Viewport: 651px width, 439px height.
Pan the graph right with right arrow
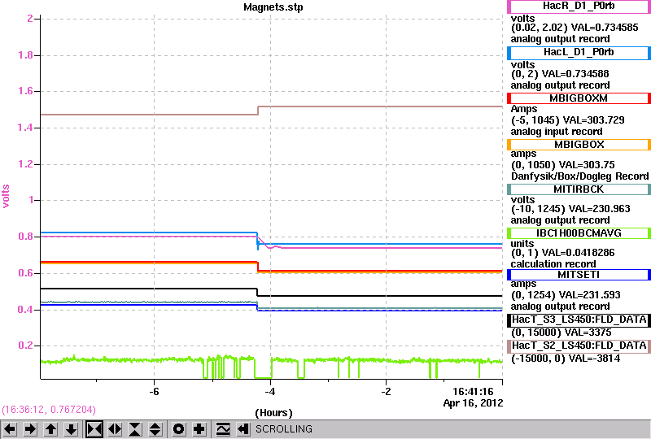(x=30, y=429)
